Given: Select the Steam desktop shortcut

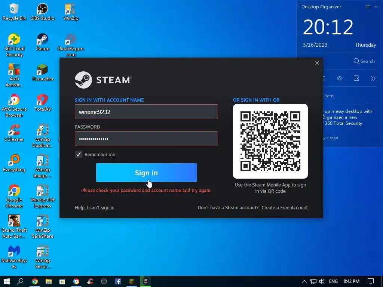Looking at the screenshot, I should point(43,42).
